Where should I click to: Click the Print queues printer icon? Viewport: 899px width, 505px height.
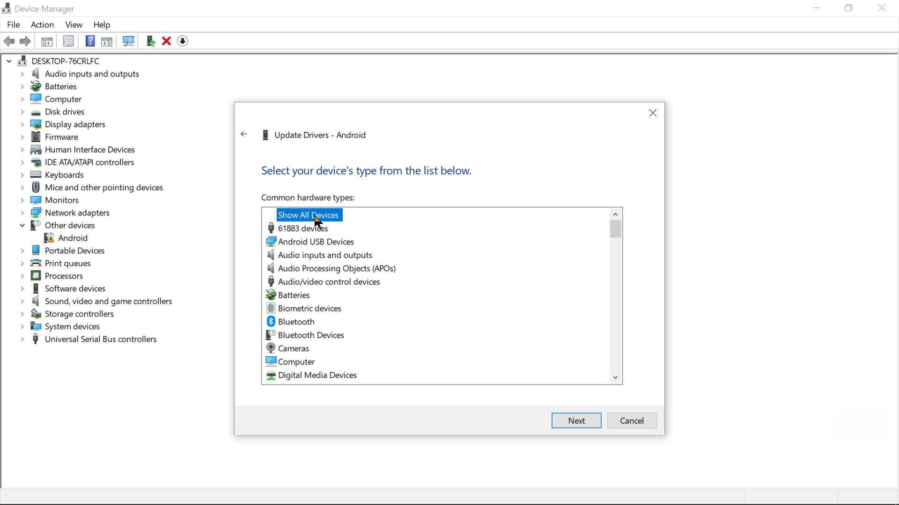(x=36, y=263)
